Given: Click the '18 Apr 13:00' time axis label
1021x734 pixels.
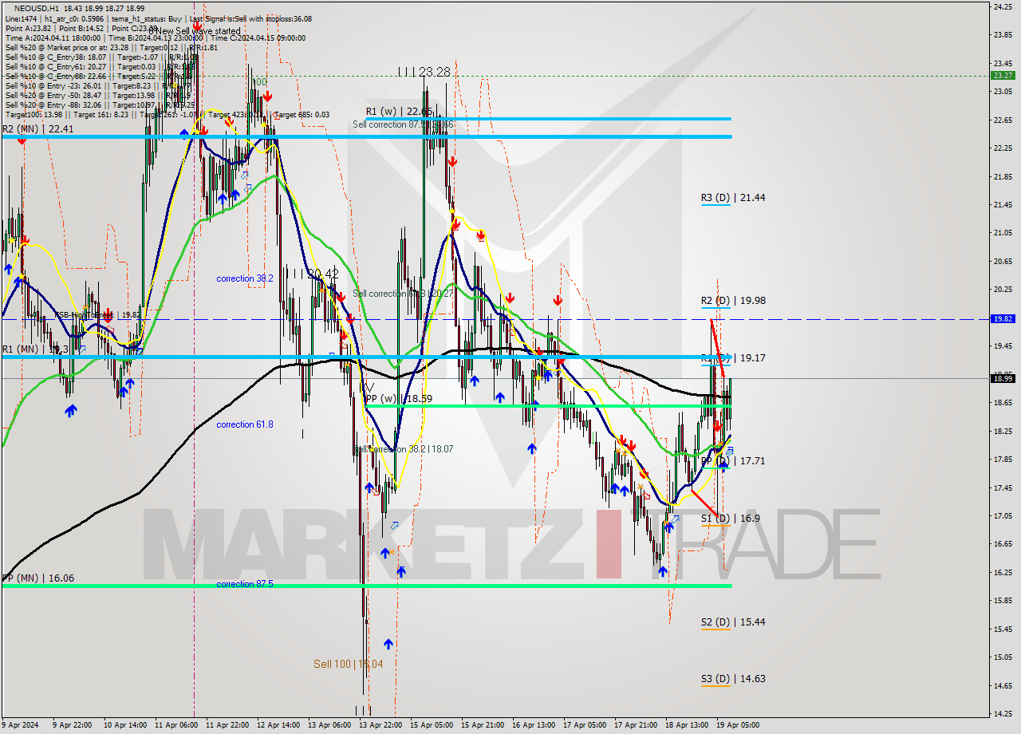Looking at the screenshot, I should pyautogui.click(x=687, y=725).
